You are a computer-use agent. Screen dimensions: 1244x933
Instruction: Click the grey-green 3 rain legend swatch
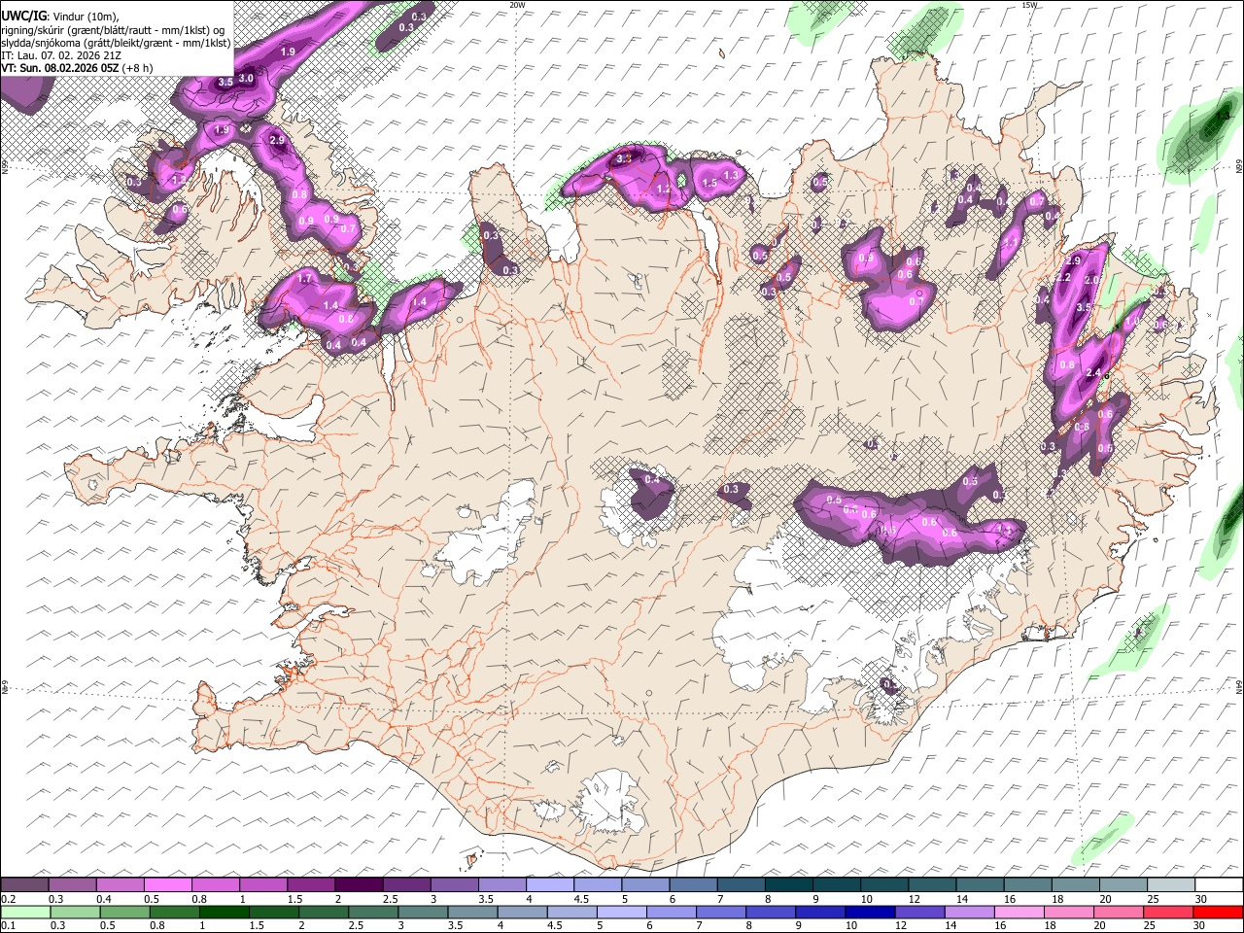coord(422,913)
